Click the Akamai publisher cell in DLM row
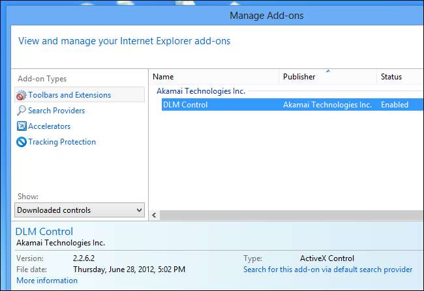The height and width of the screenshot is (291, 424). click(327, 105)
